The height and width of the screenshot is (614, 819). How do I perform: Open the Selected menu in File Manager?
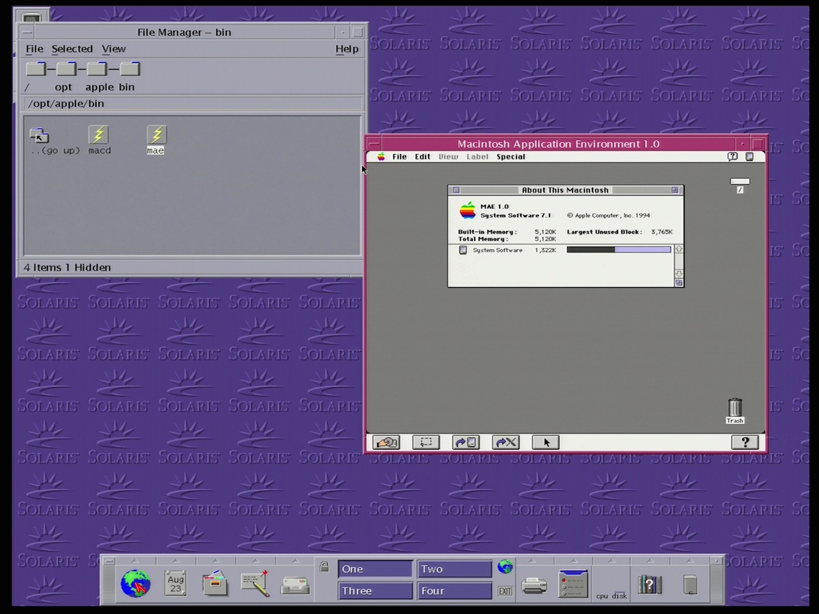click(x=72, y=49)
